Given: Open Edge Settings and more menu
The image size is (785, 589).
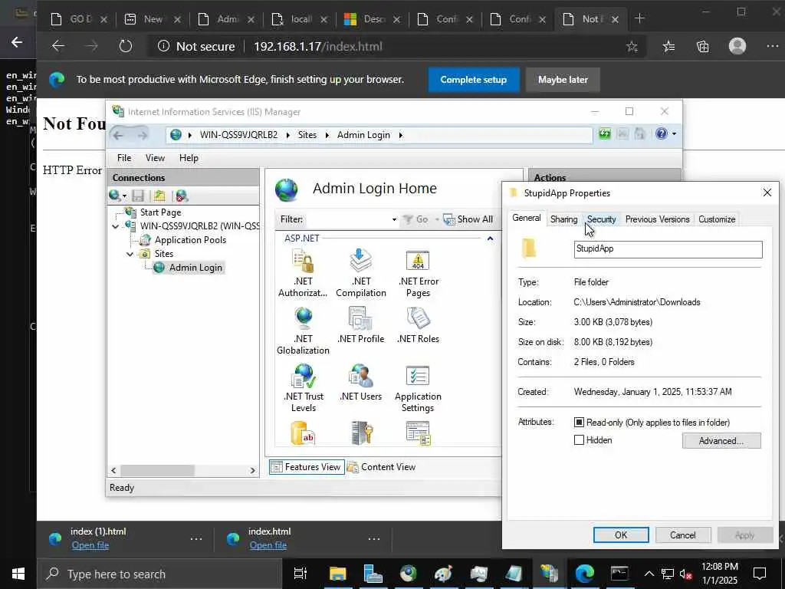Looking at the screenshot, I should click(772, 46).
